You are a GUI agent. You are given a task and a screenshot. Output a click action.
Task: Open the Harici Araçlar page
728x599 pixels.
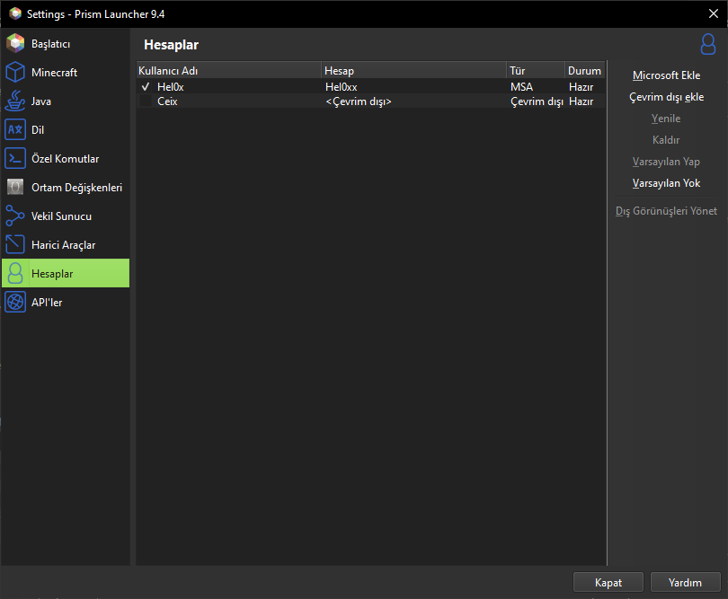coord(66,245)
